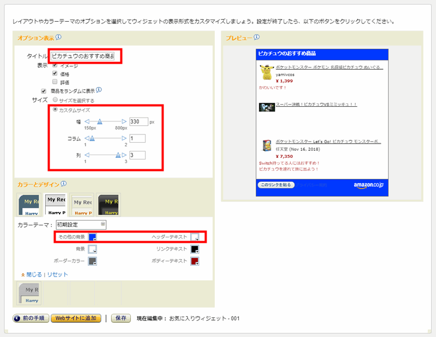
Task: Click the double-chevron icon beside 閉じる
Action: pos(23,275)
